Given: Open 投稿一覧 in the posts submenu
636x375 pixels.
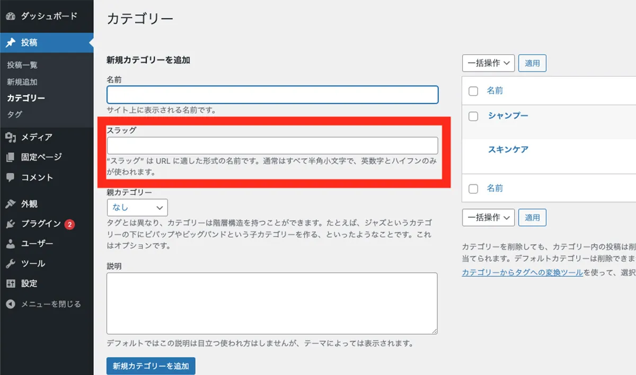Looking at the screenshot, I should [22, 65].
